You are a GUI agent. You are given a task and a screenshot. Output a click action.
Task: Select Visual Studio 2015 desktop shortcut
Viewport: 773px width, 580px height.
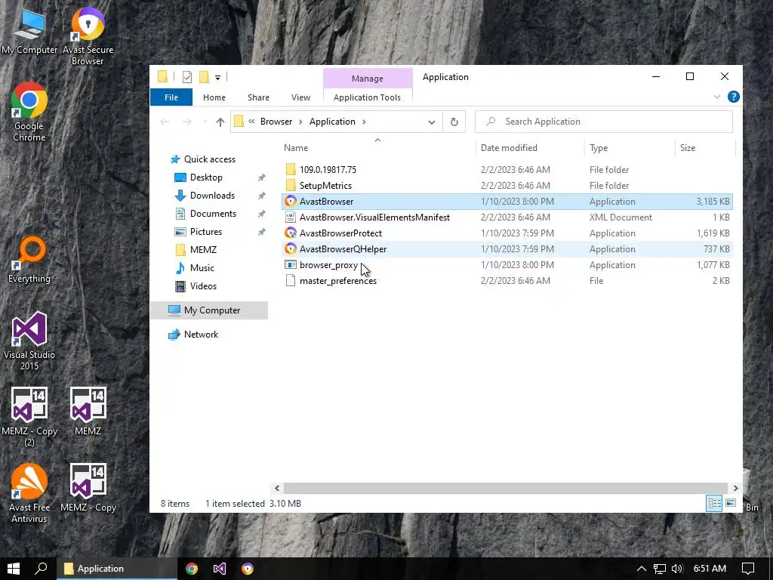tap(29, 341)
